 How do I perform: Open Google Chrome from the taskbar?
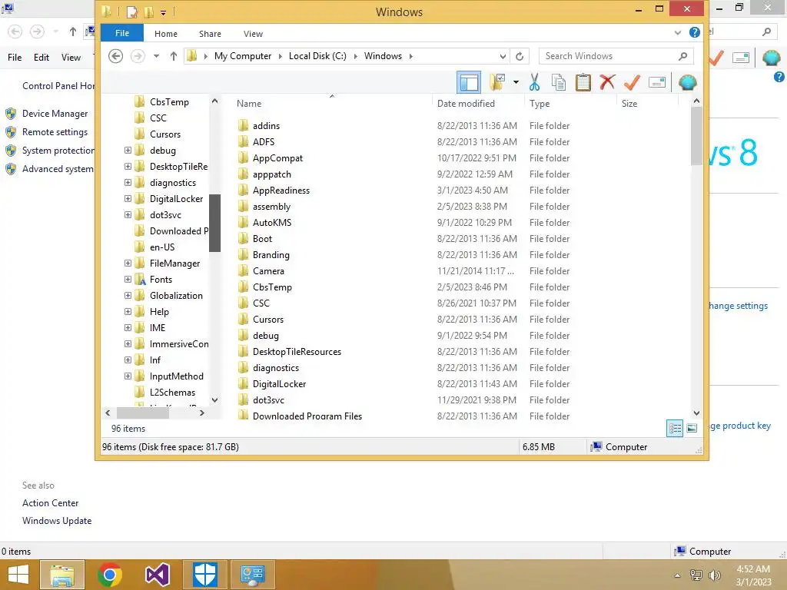click(x=109, y=575)
